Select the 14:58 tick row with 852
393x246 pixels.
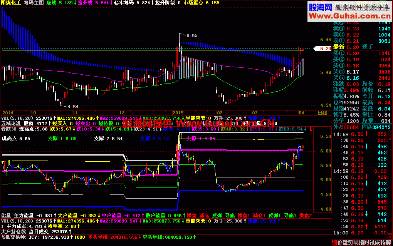point(360,134)
